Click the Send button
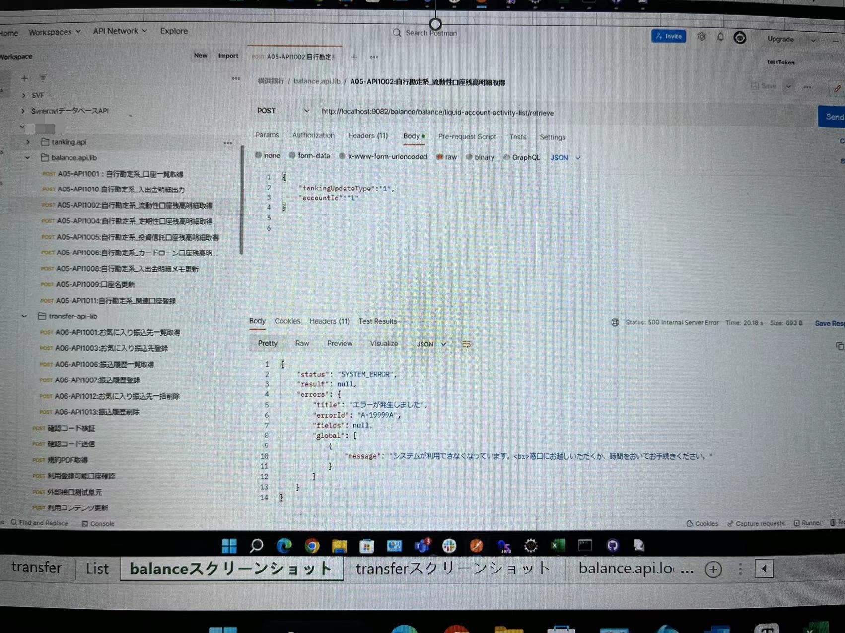The width and height of the screenshot is (845, 633). coord(832,117)
